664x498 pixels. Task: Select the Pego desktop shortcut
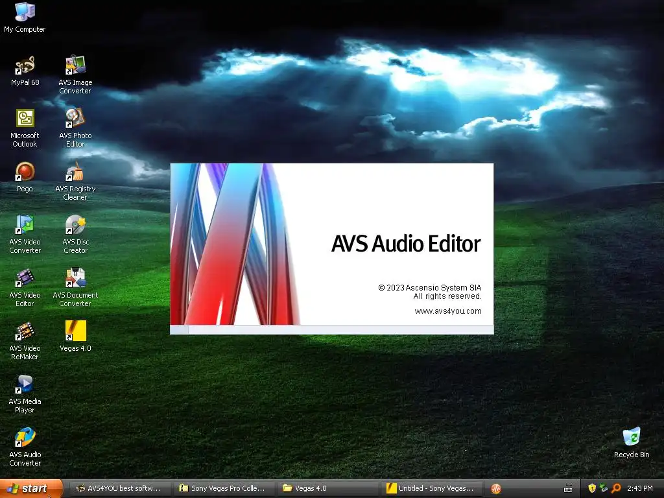tap(25, 177)
